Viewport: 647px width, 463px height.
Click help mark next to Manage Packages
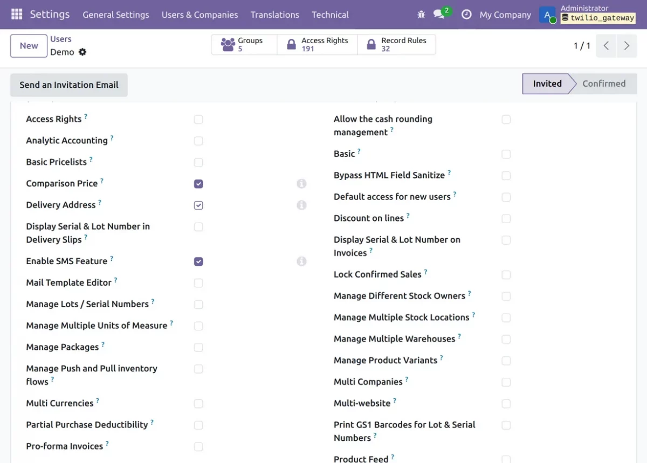(x=103, y=345)
